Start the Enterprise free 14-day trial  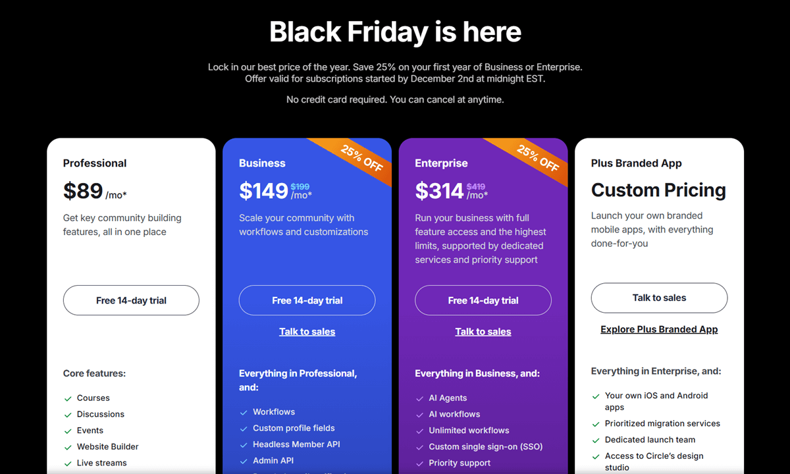point(483,300)
